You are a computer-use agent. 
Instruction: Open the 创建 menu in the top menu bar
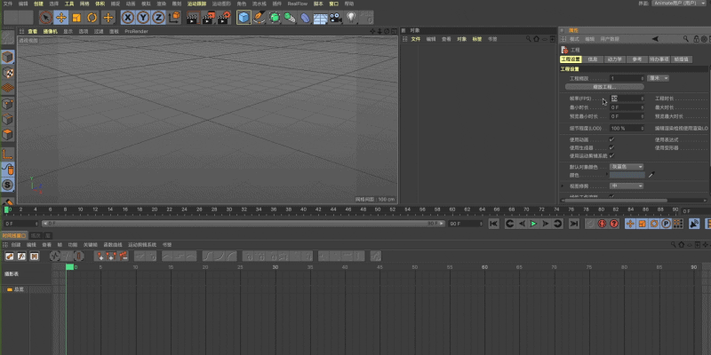point(38,4)
